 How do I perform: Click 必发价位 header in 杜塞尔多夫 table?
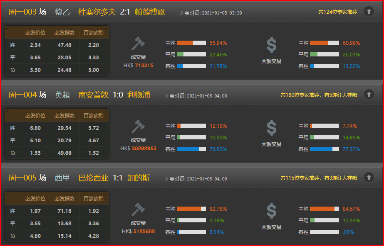35,32
